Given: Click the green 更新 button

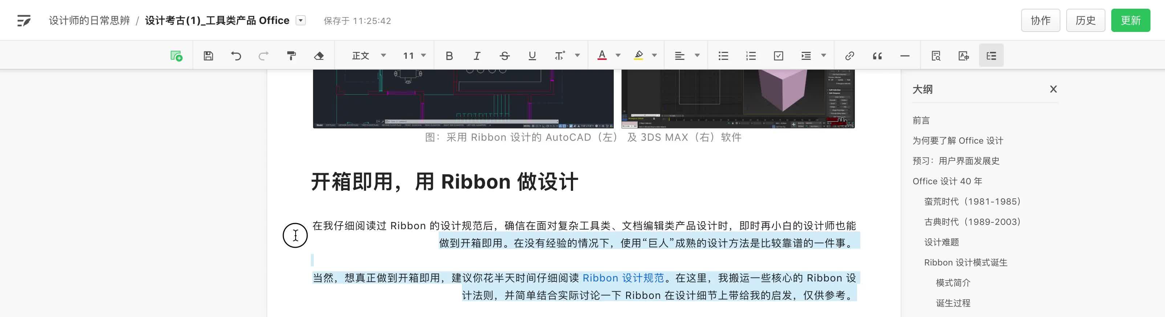Looking at the screenshot, I should (x=1131, y=20).
